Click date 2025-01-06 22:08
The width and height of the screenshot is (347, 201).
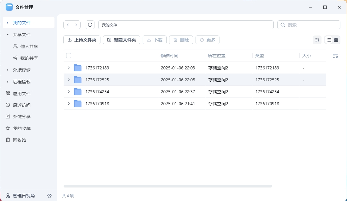click(x=178, y=80)
